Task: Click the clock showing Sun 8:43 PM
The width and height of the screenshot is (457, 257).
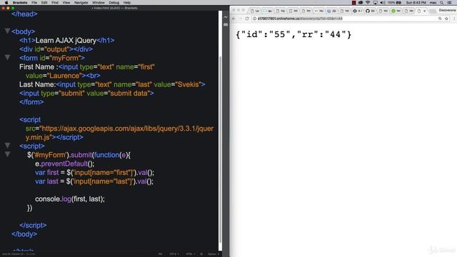Action: coord(416,2)
